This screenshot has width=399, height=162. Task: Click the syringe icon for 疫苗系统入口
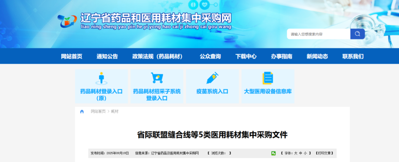(212, 78)
